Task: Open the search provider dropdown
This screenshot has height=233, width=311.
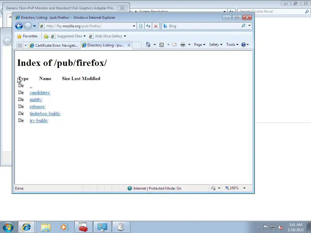Action: coord(249,25)
